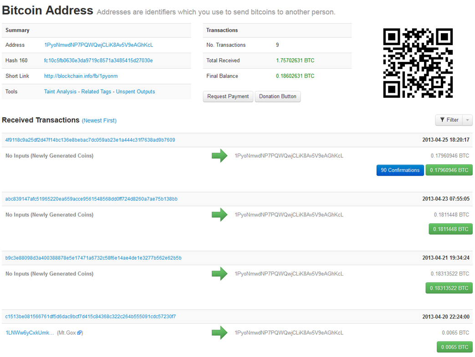Click gray 0.17960946 BTC output amount text
475x357 pixels.
[450, 156]
